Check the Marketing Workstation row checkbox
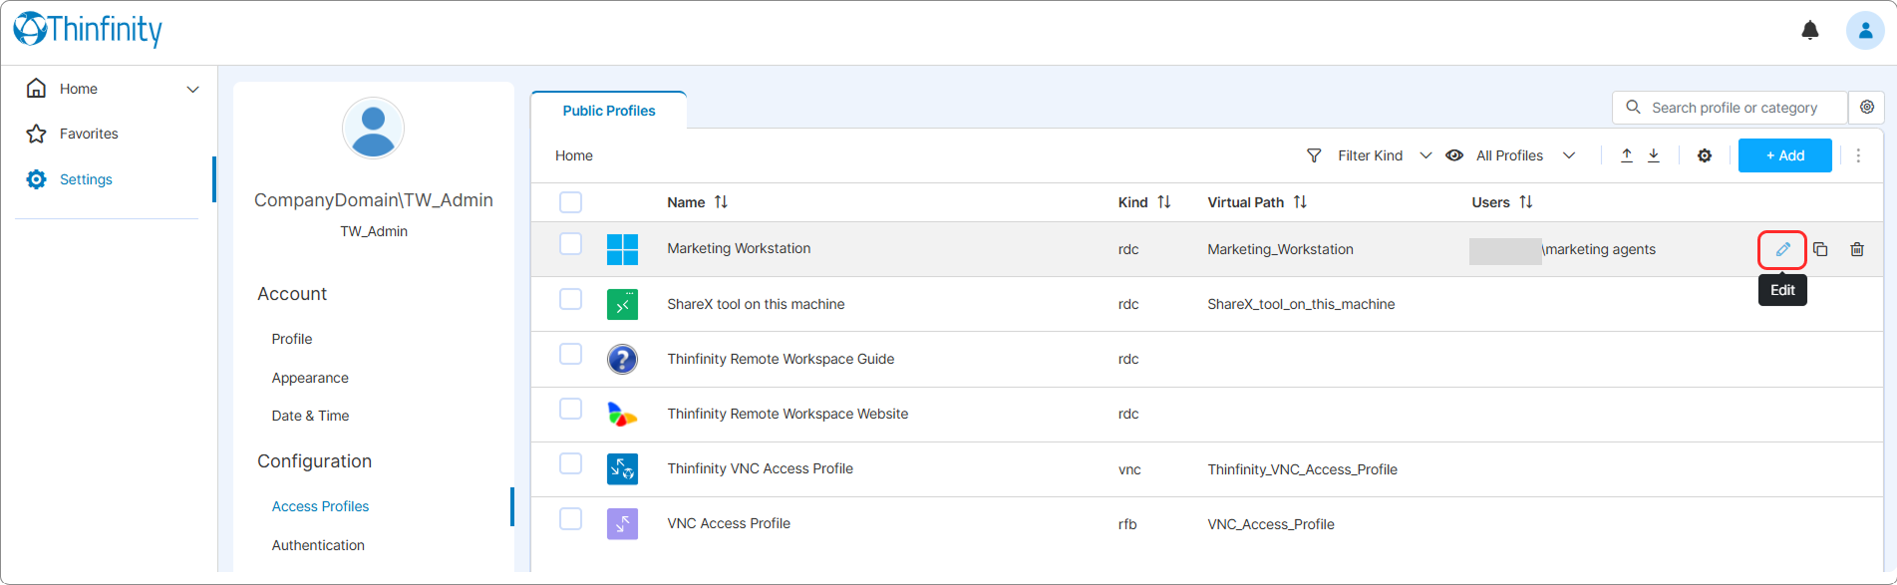 570,244
